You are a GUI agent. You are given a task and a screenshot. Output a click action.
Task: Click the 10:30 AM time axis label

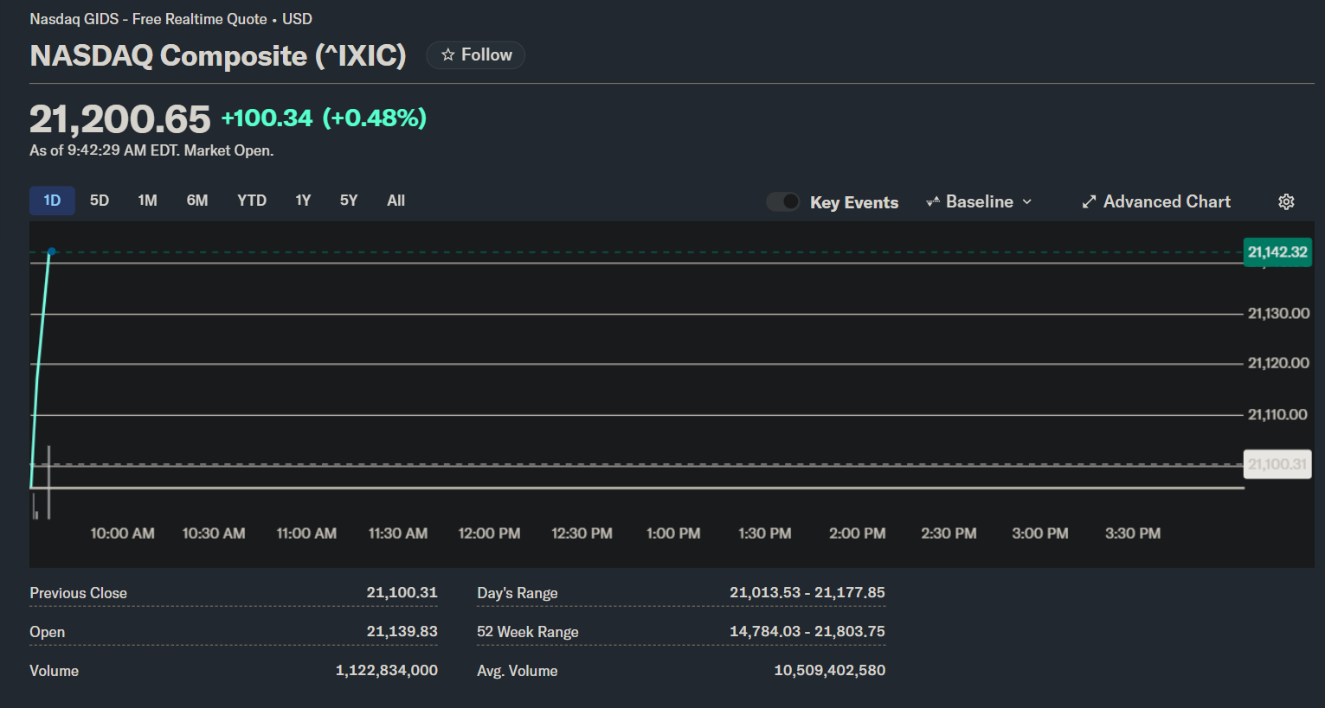[x=214, y=533]
